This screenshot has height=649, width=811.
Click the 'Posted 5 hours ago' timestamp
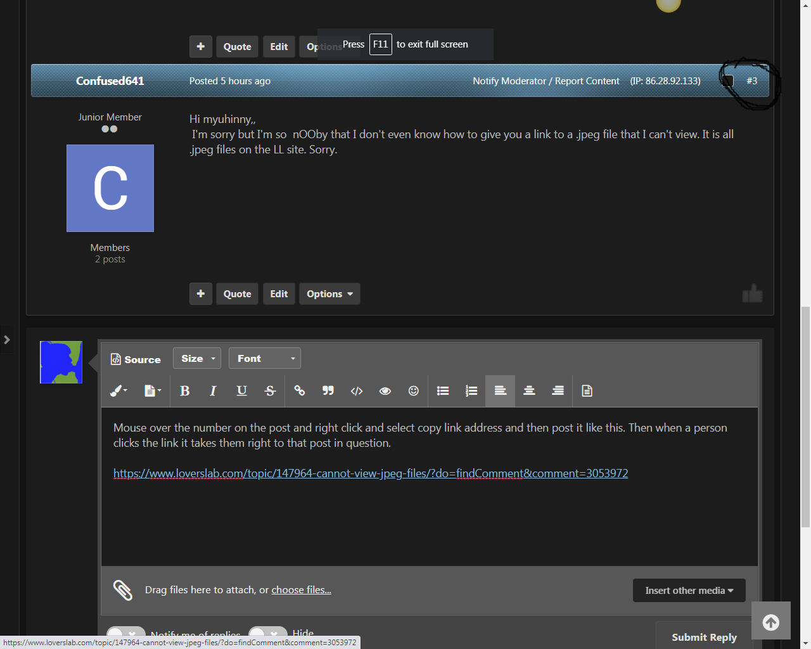[230, 81]
